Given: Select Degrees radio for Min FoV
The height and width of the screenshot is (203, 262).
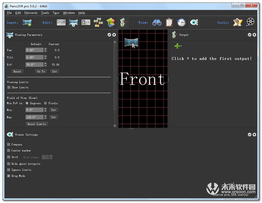Looking at the screenshot, I should (x=27, y=103).
